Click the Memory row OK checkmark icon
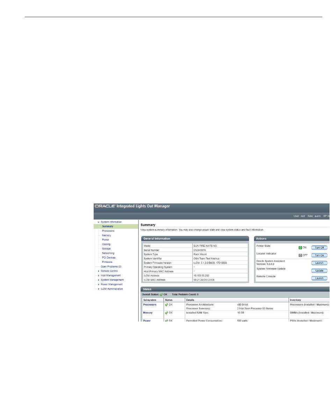 point(166,313)
